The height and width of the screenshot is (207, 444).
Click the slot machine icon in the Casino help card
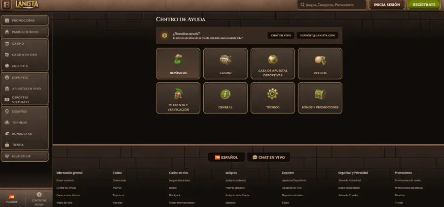click(x=225, y=59)
